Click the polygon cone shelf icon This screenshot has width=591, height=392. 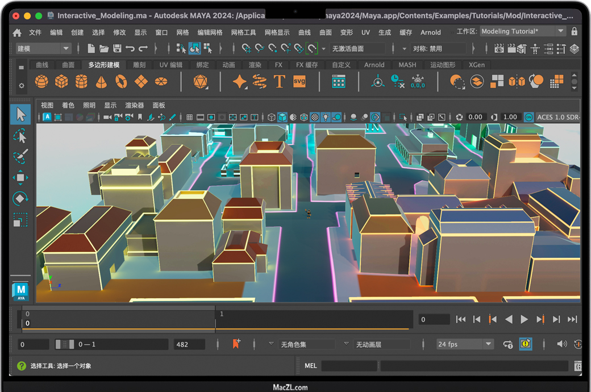tap(101, 82)
